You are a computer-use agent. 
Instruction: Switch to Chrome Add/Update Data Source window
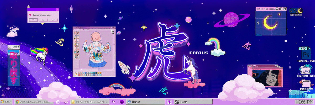pos(34,102)
